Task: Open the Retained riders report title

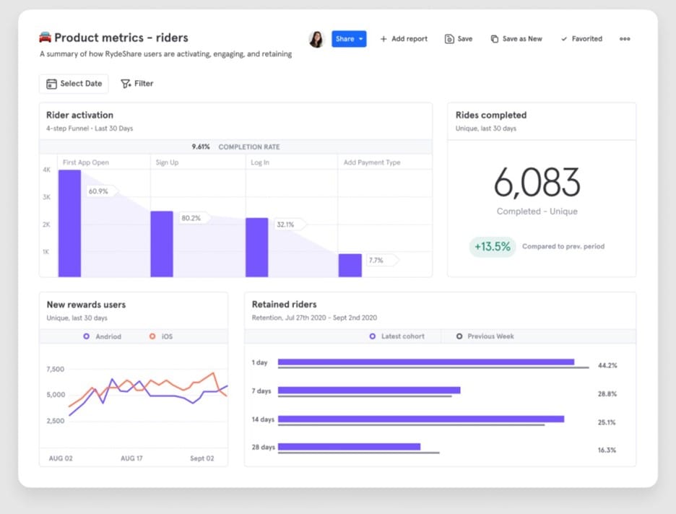Action: (284, 305)
